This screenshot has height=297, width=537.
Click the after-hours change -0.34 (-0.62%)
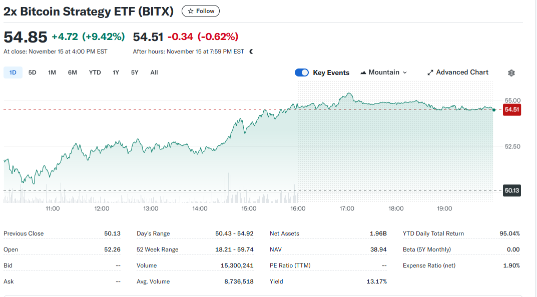point(203,36)
